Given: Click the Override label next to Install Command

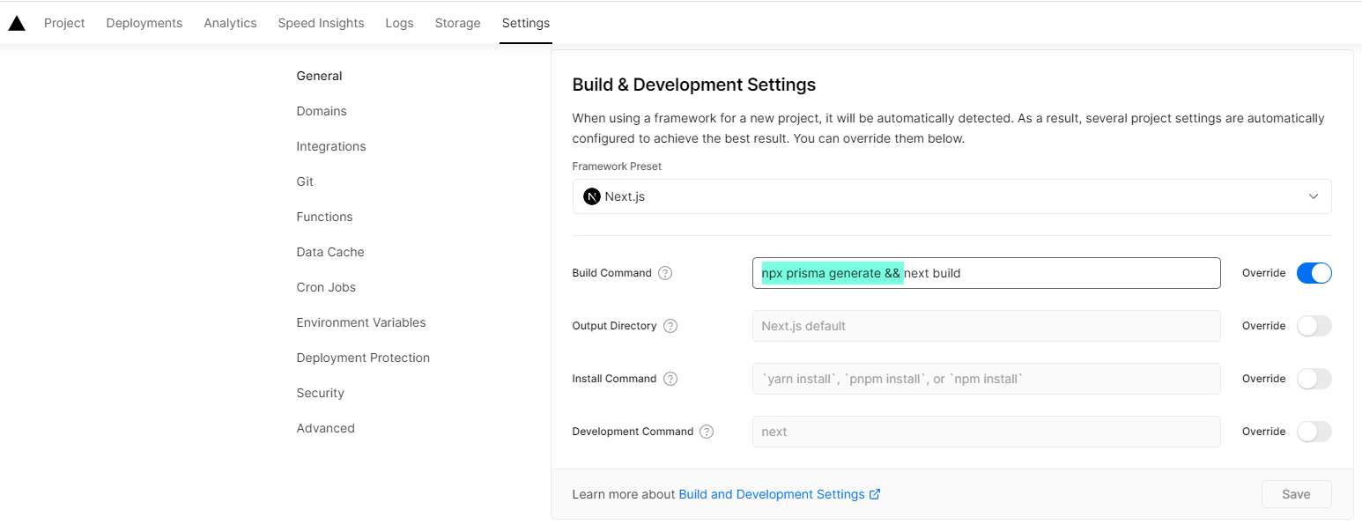Looking at the screenshot, I should point(1264,379).
